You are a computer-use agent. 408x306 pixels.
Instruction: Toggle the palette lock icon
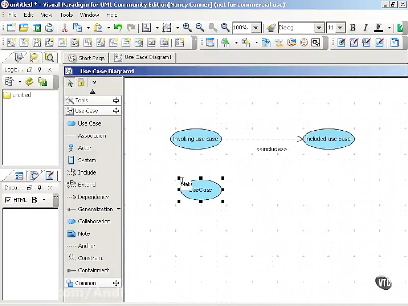81,83
